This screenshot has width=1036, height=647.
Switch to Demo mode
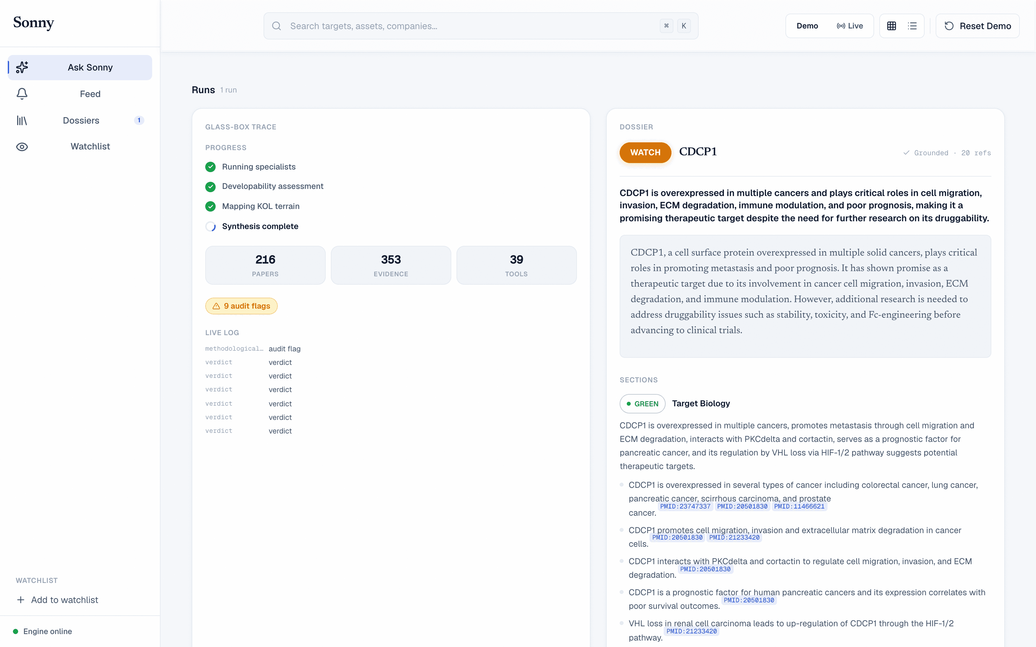tap(807, 26)
